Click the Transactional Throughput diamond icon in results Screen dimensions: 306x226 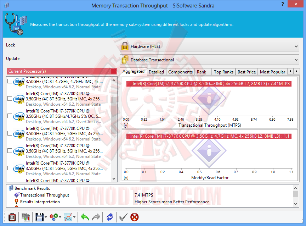pos(17,195)
